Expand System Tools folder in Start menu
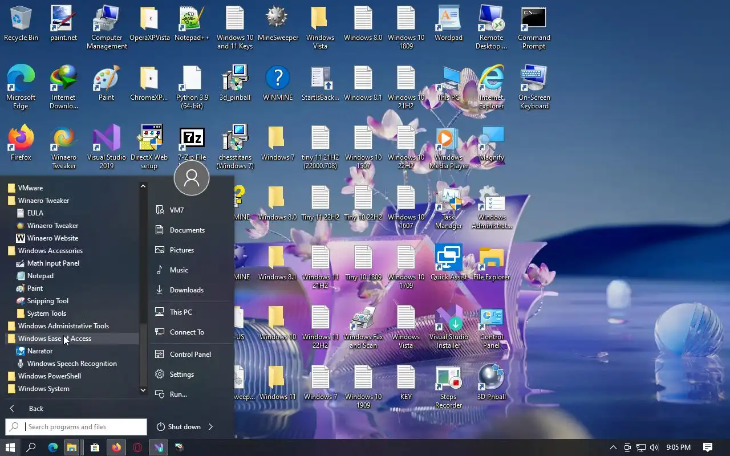Viewport: 730px width, 456px height. pyautogui.click(x=71, y=313)
